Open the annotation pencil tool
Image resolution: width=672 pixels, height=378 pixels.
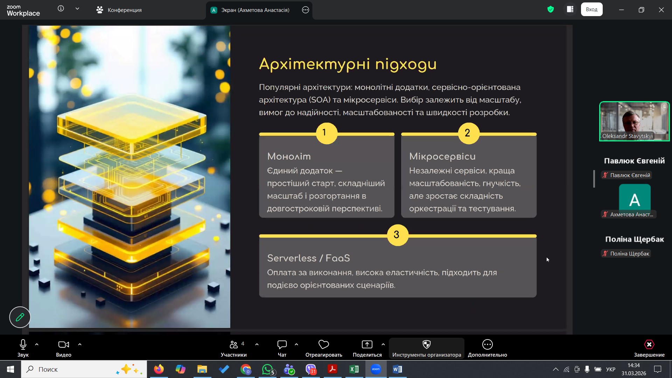click(x=20, y=317)
